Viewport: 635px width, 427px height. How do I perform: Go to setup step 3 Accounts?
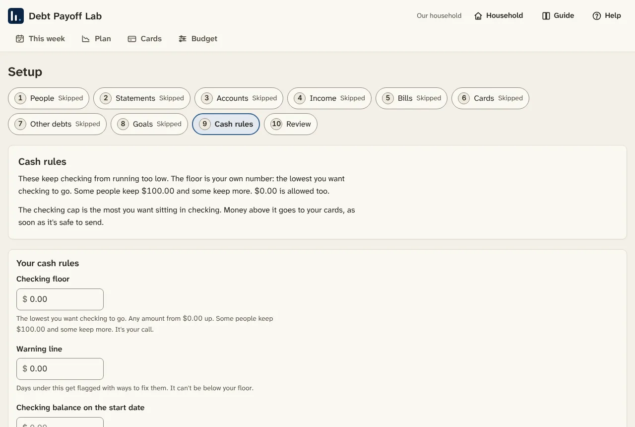(239, 98)
